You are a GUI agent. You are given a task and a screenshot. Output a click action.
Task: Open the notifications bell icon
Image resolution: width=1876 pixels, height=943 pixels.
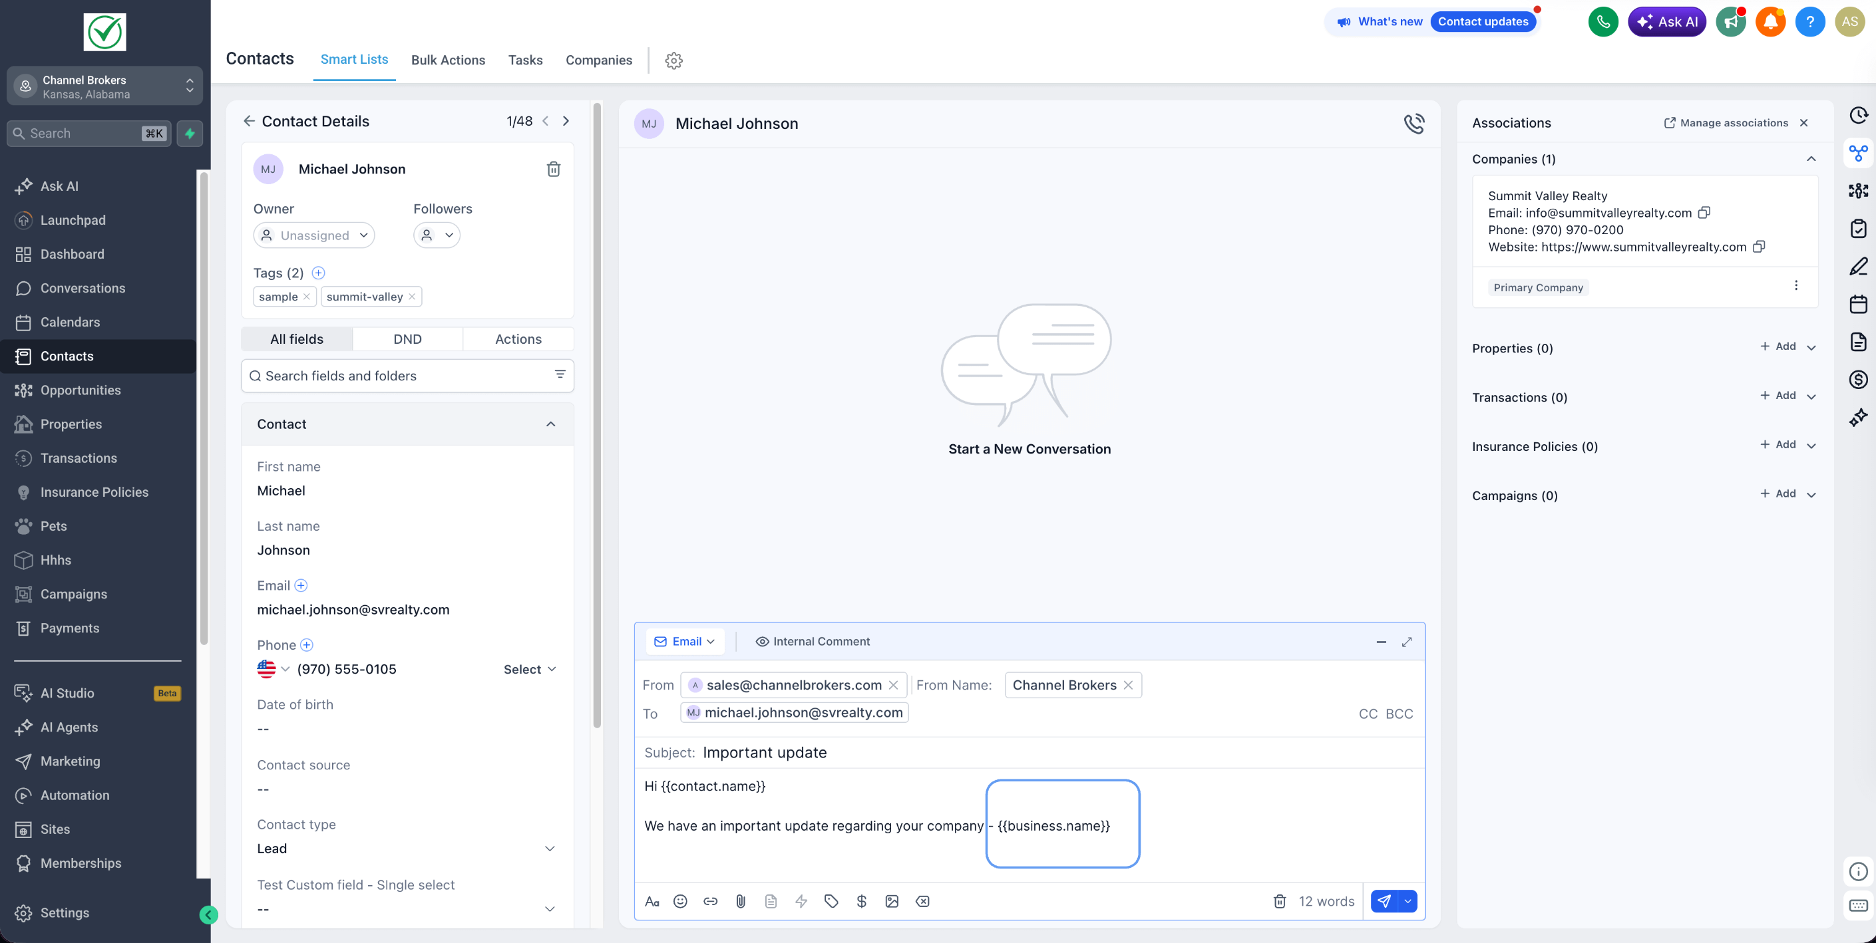pos(1770,22)
